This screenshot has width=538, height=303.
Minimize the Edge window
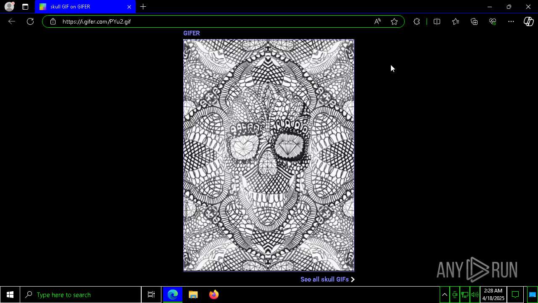pos(490,7)
